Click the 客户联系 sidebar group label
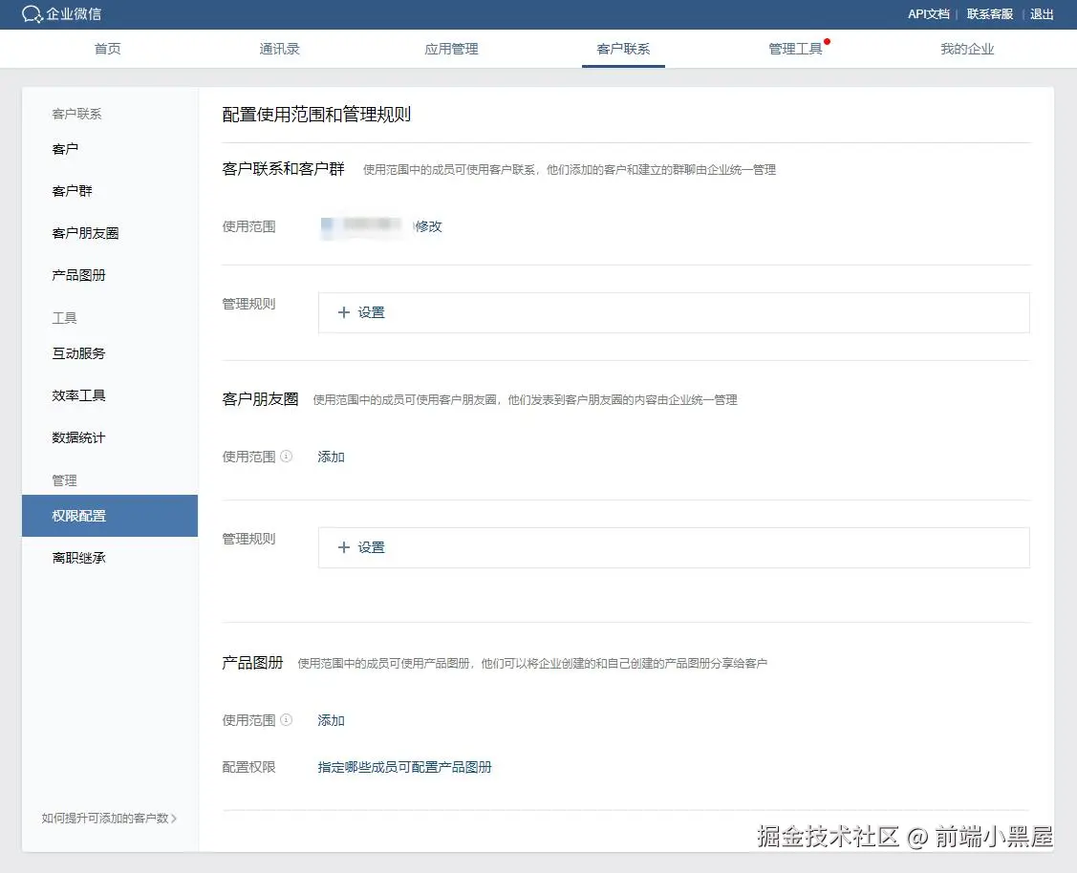Image resolution: width=1077 pixels, height=873 pixels. 76,114
